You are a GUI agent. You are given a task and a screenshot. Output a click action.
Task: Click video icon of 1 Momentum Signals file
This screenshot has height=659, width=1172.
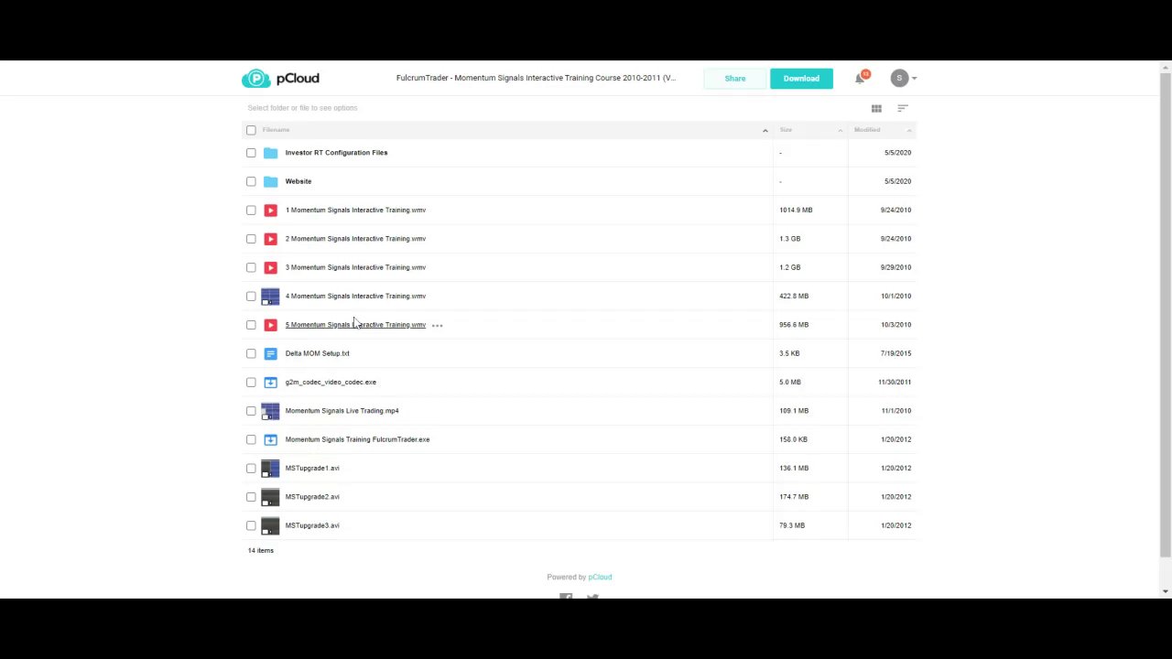pyautogui.click(x=270, y=211)
